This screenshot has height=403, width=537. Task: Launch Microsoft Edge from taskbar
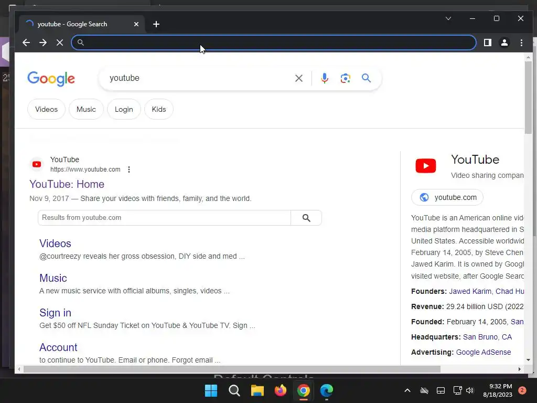coord(326,390)
